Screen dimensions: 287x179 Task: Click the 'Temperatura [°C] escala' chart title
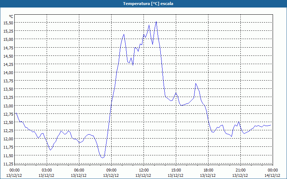coord(148,4)
